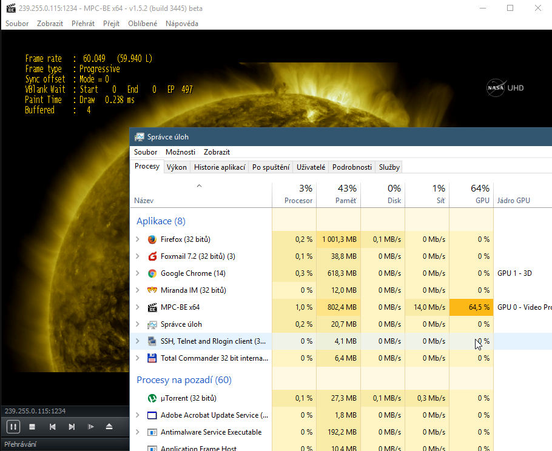
Task: Click the Správce úloh process icon
Action: [x=152, y=324]
